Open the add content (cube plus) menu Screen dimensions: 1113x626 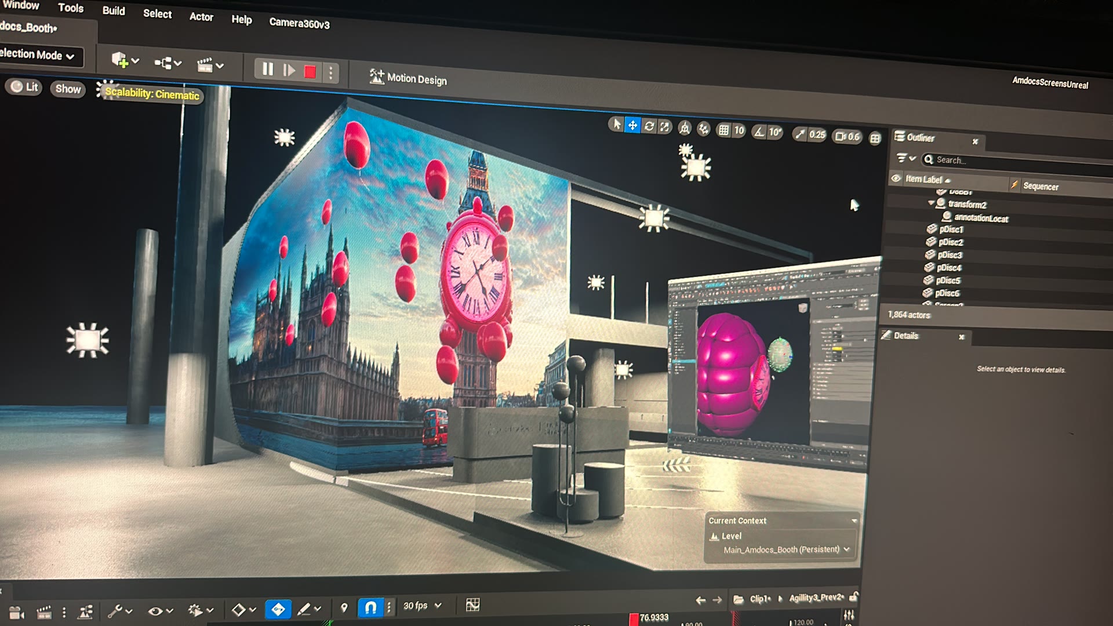[x=125, y=60]
